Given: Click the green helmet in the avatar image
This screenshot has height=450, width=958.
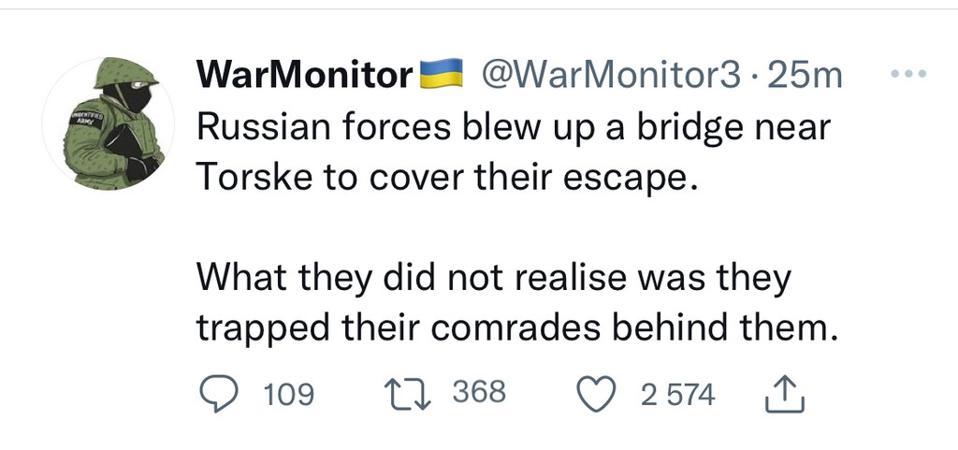Looking at the screenshot, I should [x=123, y=72].
